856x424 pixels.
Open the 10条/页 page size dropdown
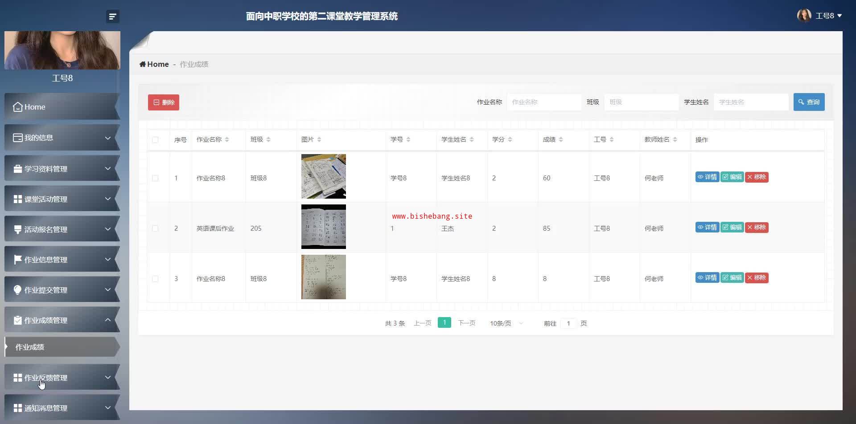pyautogui.click(x=506, y=323)
